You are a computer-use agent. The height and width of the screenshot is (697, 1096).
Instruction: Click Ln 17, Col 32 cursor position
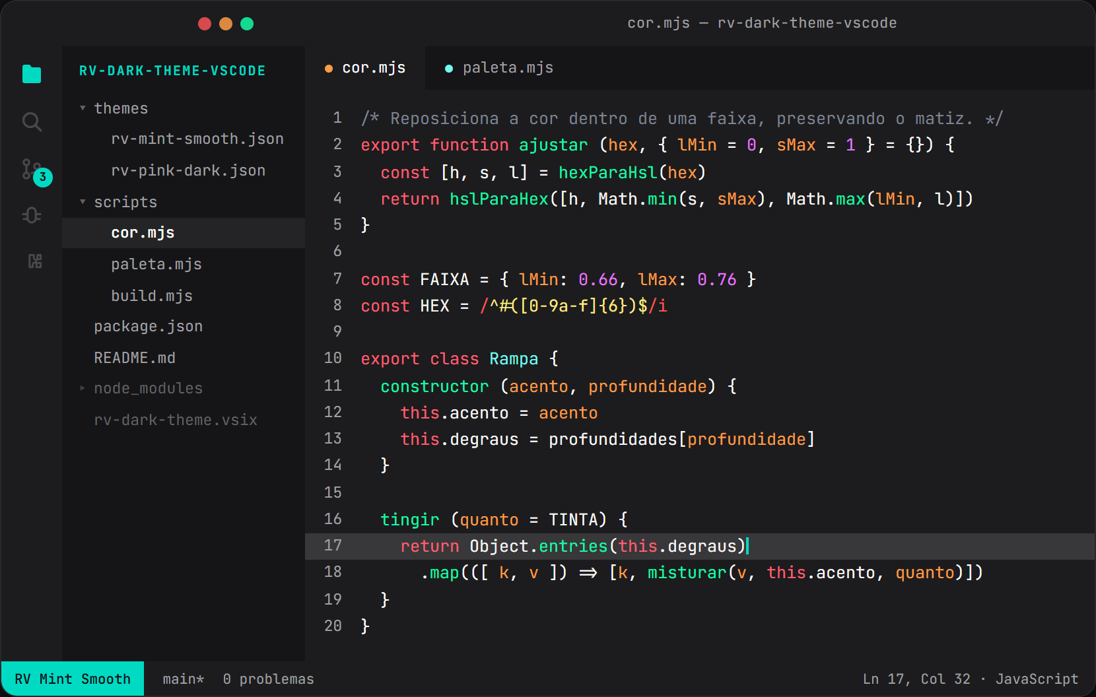[x=916, y=679]
